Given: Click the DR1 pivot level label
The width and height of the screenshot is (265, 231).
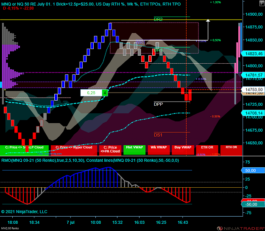Looking at the screenshot, I should (x=158, y=50).
